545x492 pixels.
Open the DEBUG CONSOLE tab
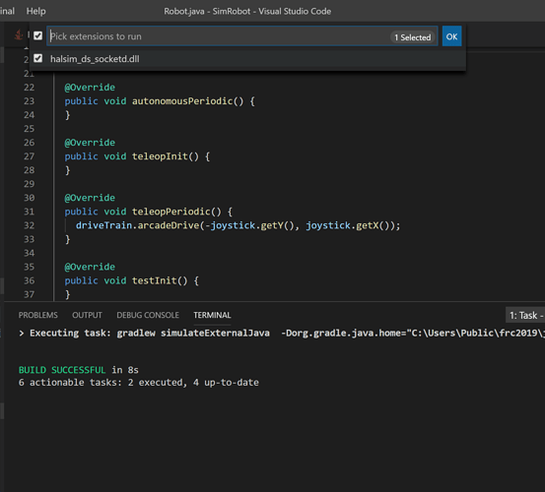tap(148, 315)
